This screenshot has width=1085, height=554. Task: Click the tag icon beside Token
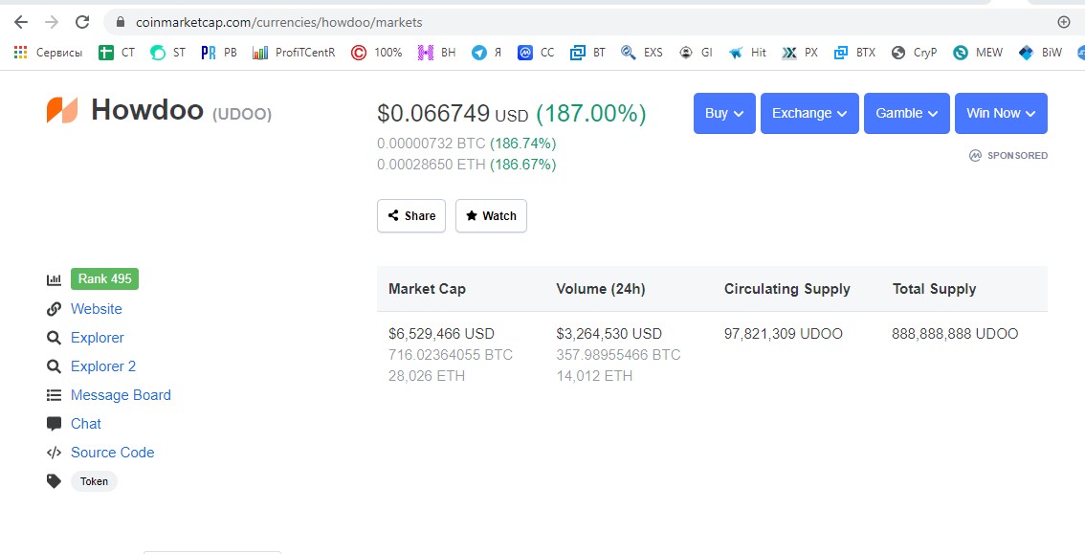pos(54,481)
